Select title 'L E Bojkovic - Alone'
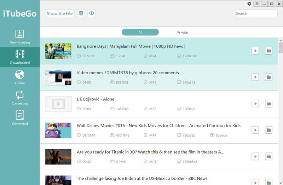 pyautogui.click(x=96, y=99)
